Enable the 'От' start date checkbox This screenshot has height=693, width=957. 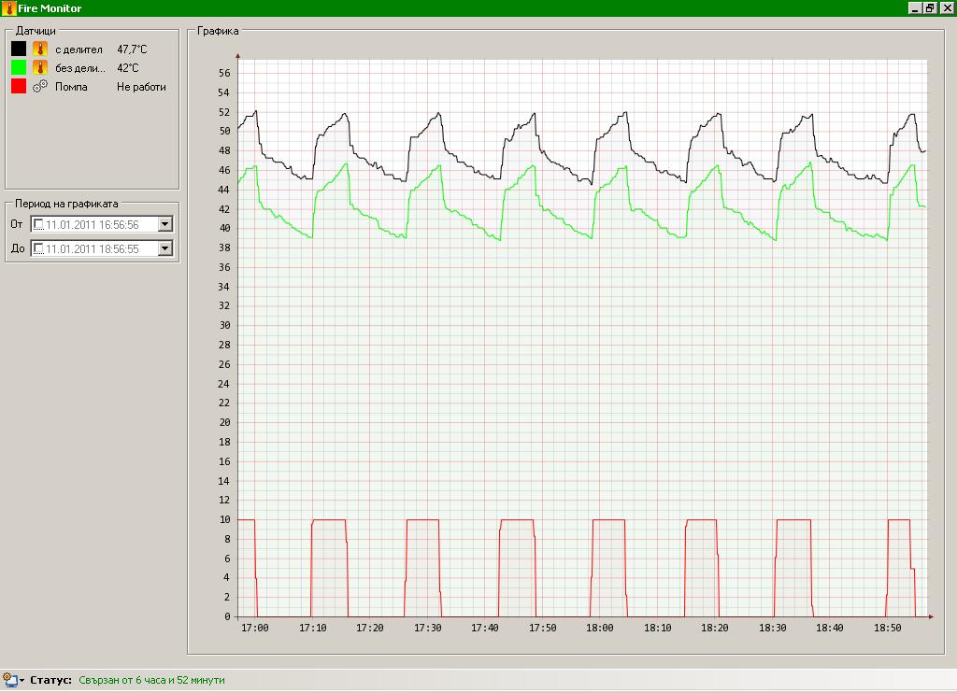(39, 224)
